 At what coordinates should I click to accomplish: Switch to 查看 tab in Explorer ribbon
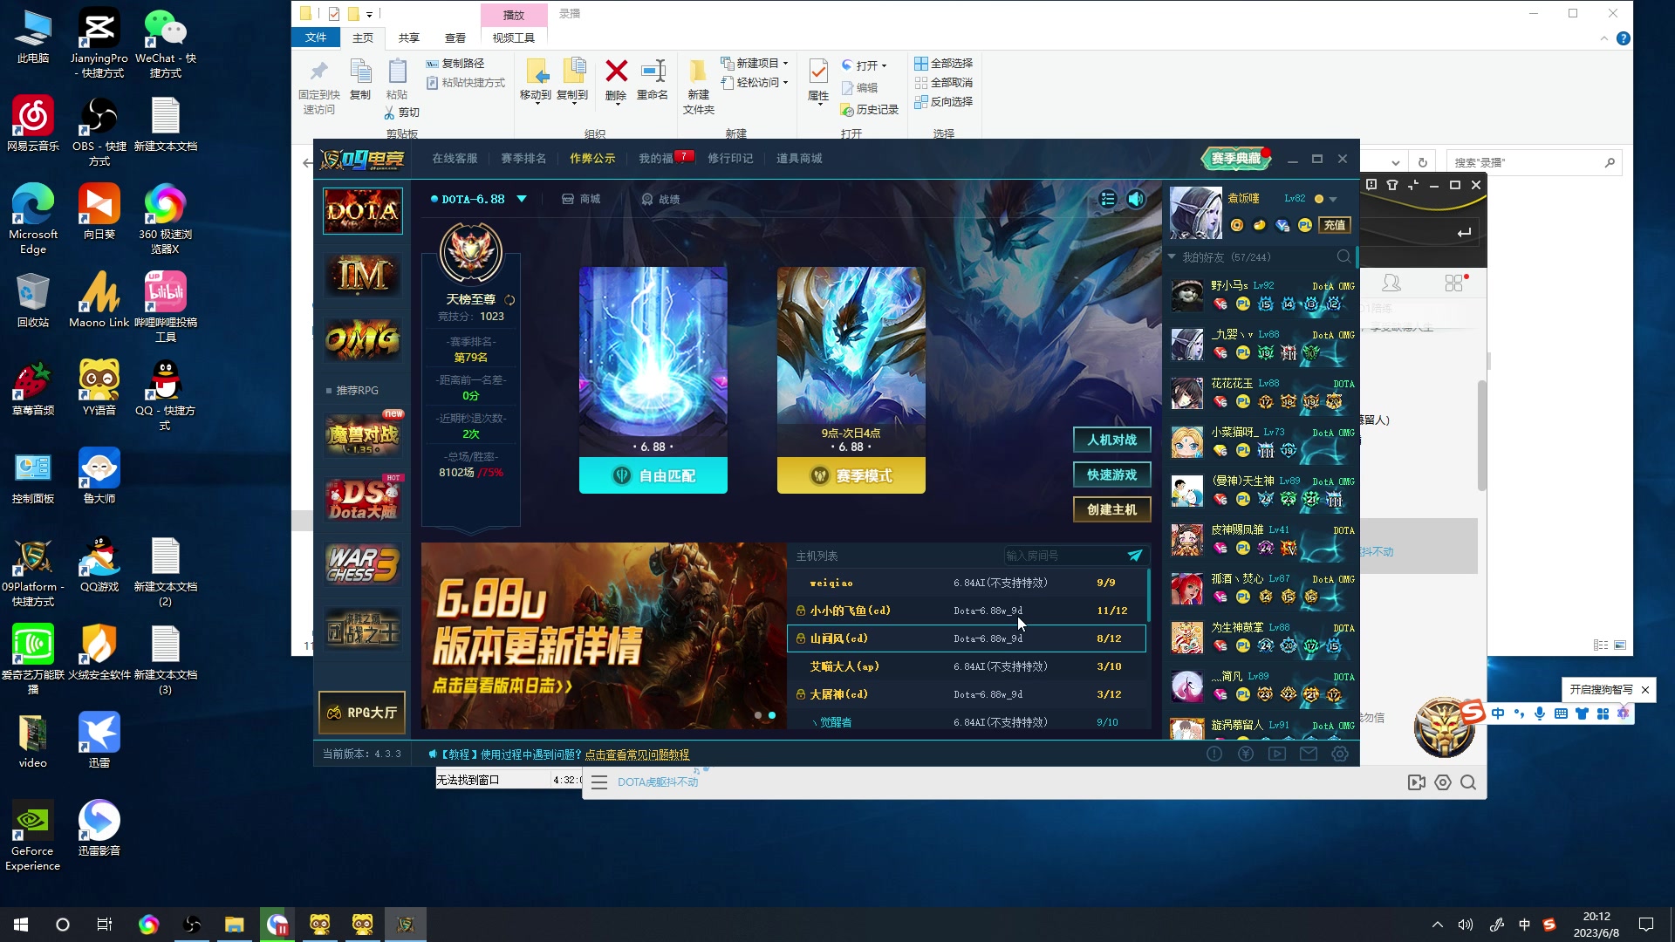tap(455, 38)
